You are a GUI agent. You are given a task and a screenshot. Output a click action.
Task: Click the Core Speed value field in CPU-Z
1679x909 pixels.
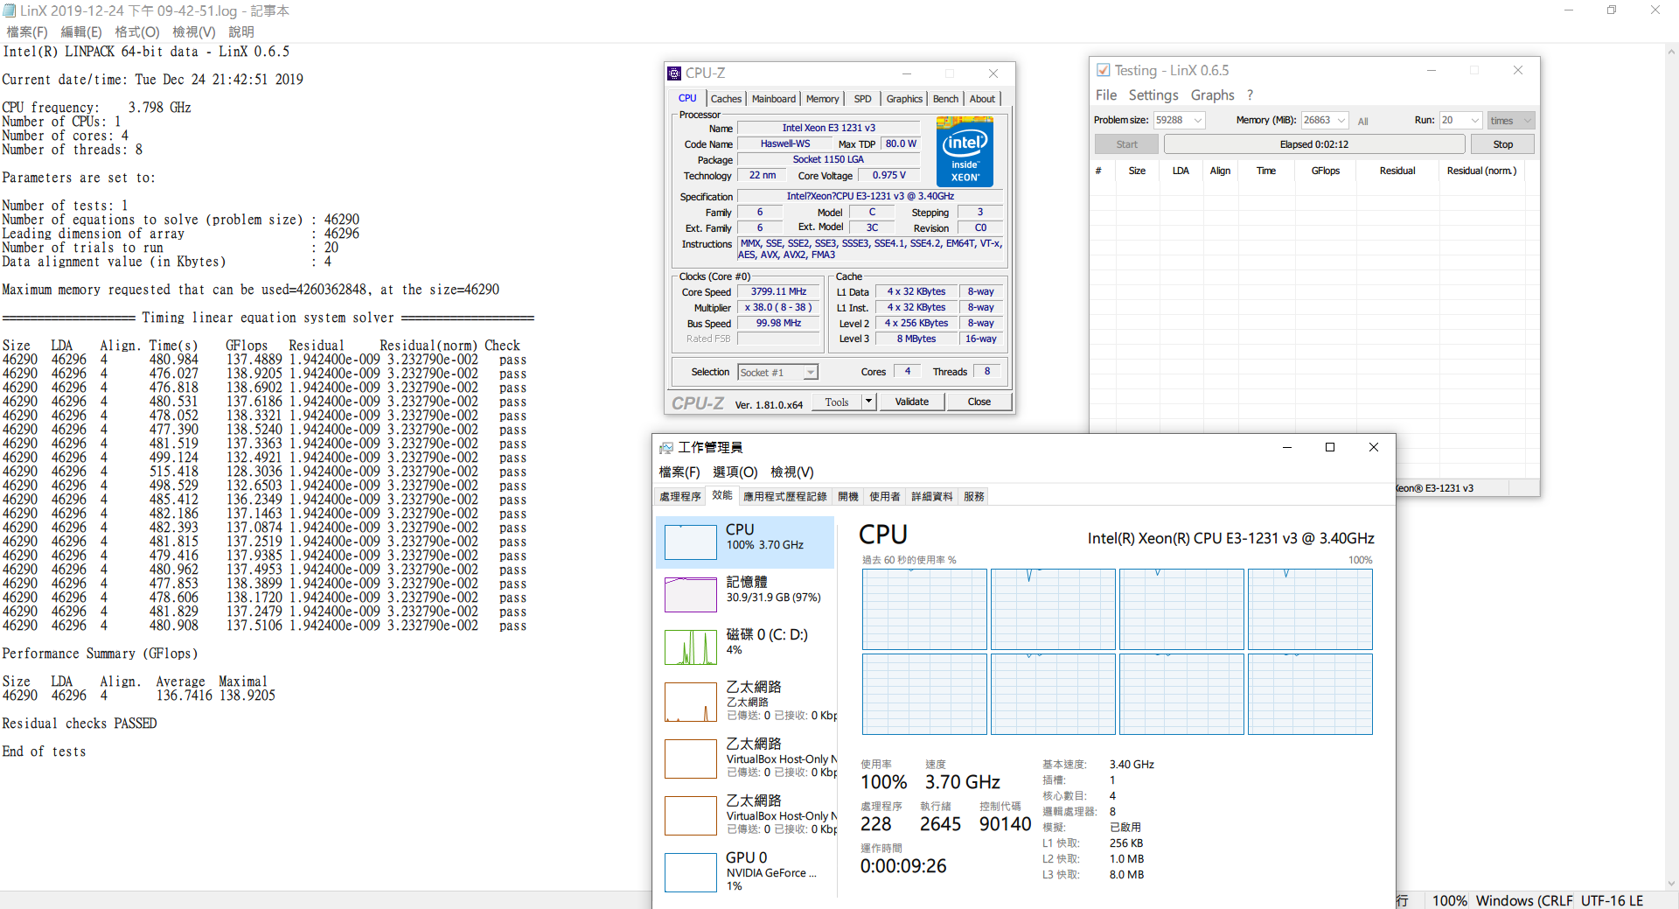click(x=778, y=291)
